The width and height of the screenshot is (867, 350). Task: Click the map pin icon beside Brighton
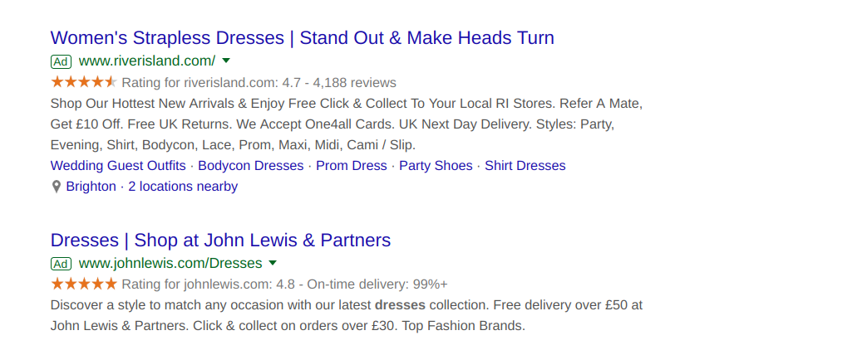(57, 187)
